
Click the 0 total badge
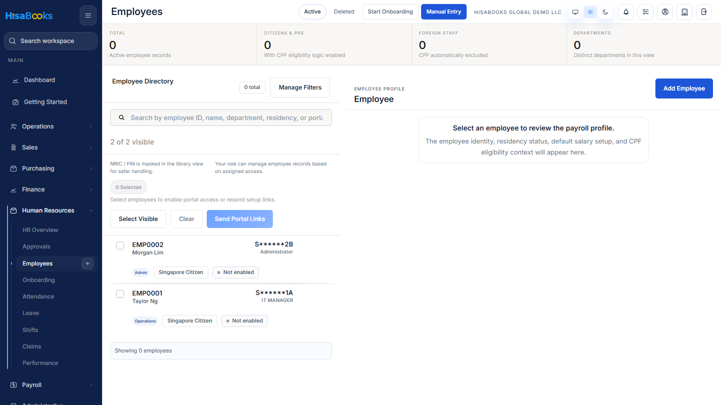click(252, 87)
